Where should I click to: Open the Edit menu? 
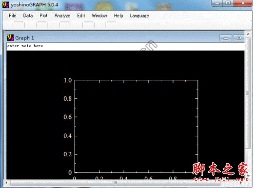pyautogui.click(x=81, y=16)
